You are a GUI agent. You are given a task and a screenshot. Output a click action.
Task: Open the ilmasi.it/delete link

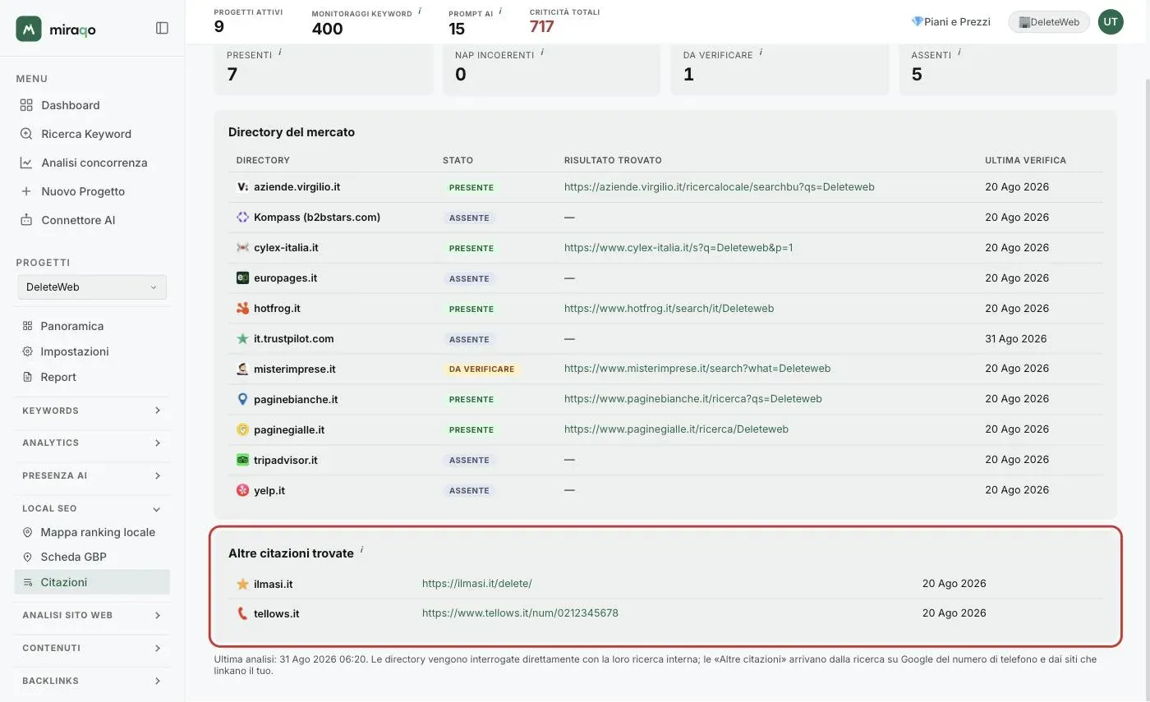tap(477, 584)
